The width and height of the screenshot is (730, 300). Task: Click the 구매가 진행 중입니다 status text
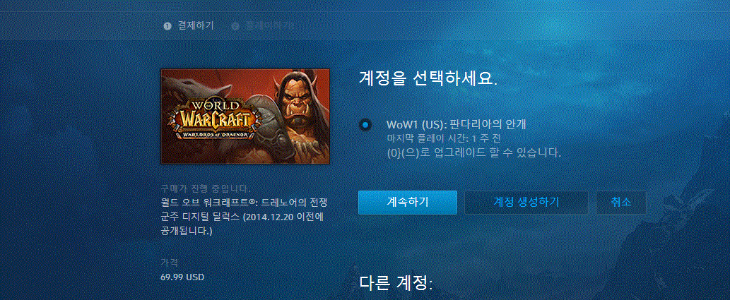point(206,189)
